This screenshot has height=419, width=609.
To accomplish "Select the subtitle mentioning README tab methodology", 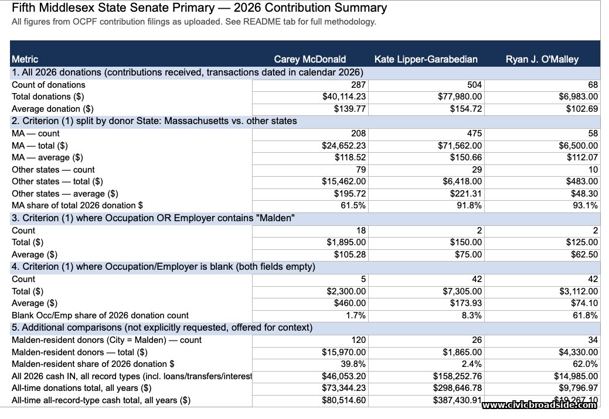I will (x=194, y=22).
